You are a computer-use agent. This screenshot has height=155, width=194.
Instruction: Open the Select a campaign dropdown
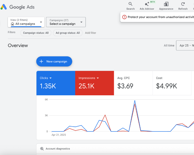81,22
